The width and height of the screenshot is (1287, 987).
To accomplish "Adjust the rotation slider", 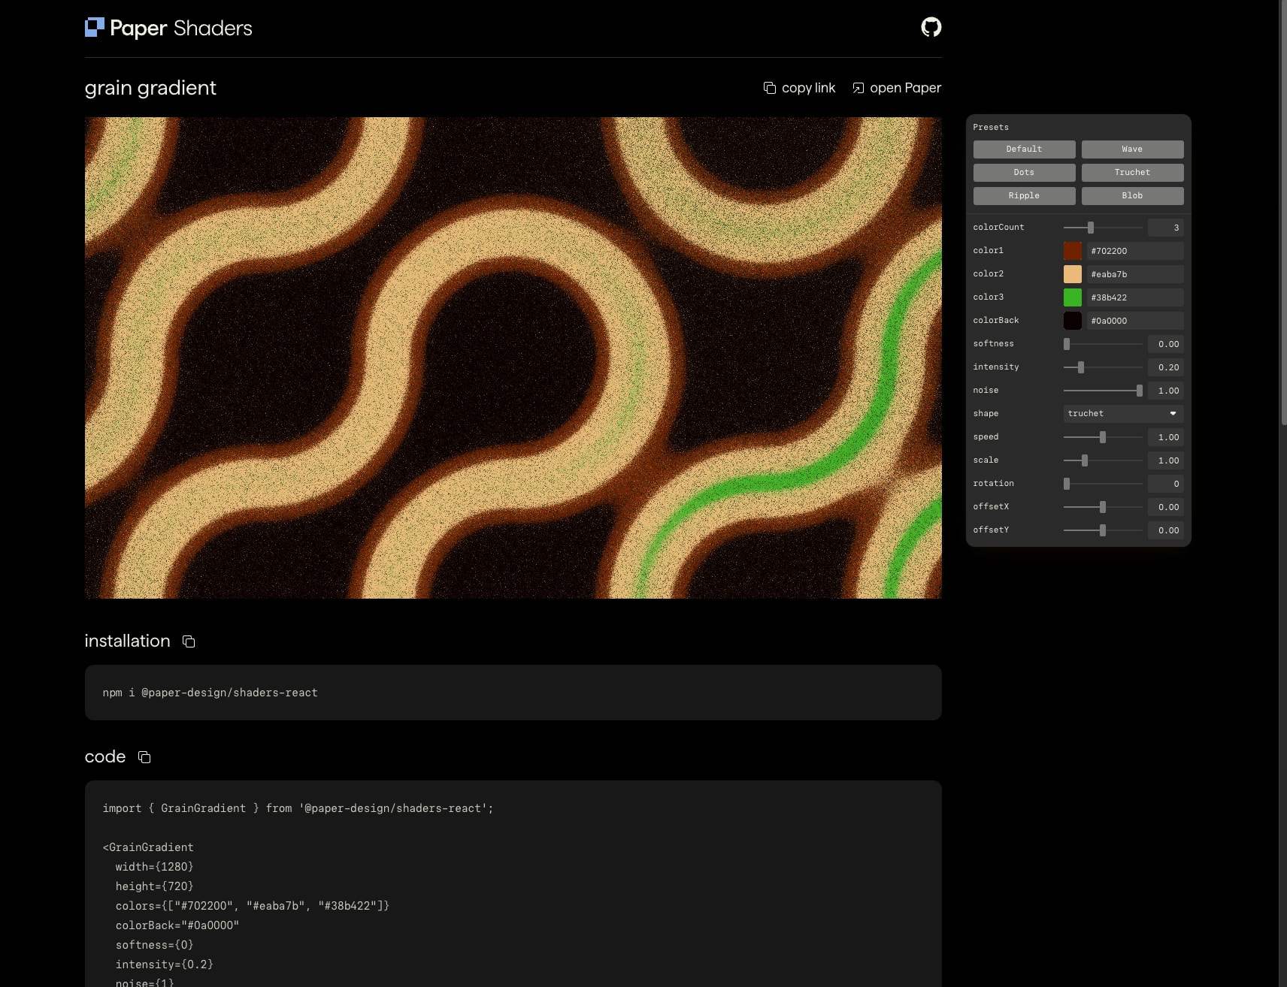I will pos(1103,484).
